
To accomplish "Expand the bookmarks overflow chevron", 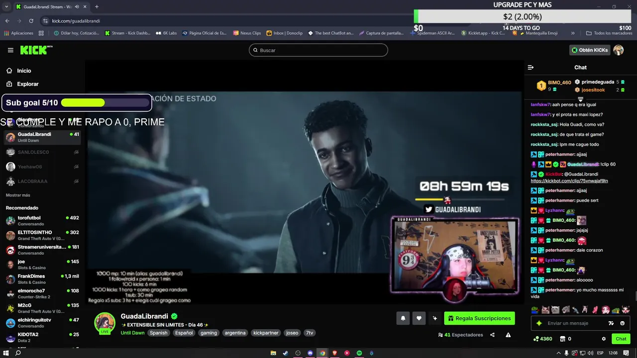I will 573,33.
